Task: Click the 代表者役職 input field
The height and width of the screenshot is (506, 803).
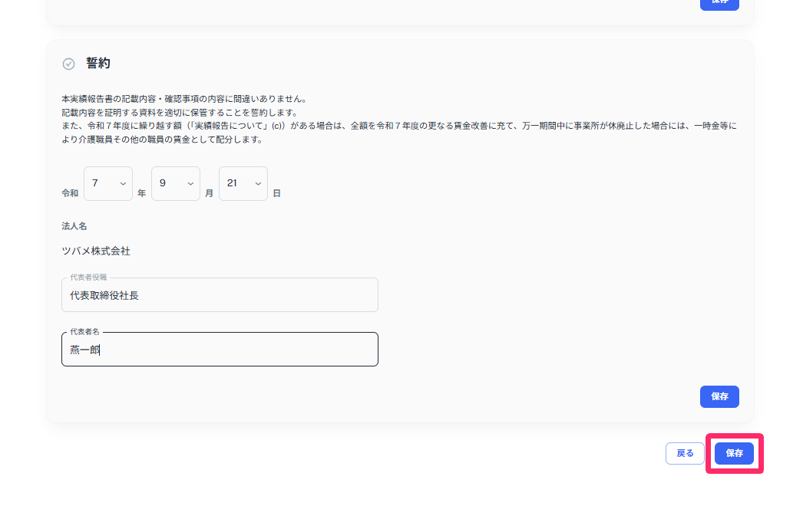Action: coord(220,295)
